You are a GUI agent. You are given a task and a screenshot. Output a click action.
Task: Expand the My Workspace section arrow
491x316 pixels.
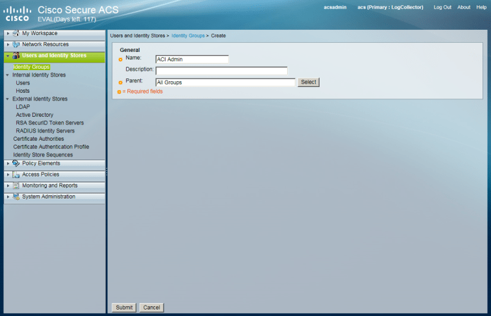click(x=8, y=33)
